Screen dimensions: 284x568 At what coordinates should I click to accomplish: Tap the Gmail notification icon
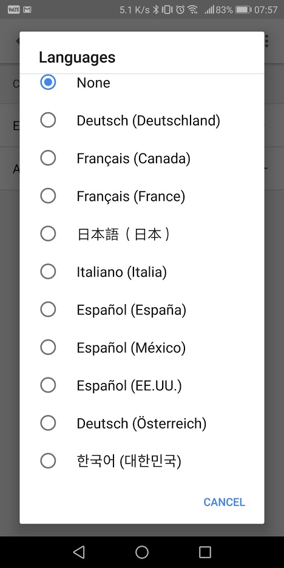27,10
